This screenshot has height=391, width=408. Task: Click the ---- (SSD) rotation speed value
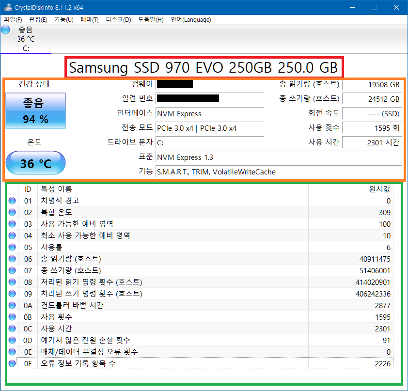click(372, 114)
